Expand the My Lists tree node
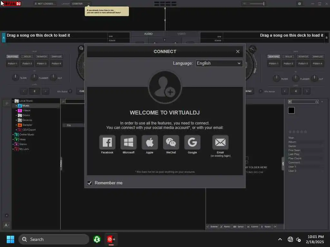Screen dimensions: 330x247 [x=13, y=149]
